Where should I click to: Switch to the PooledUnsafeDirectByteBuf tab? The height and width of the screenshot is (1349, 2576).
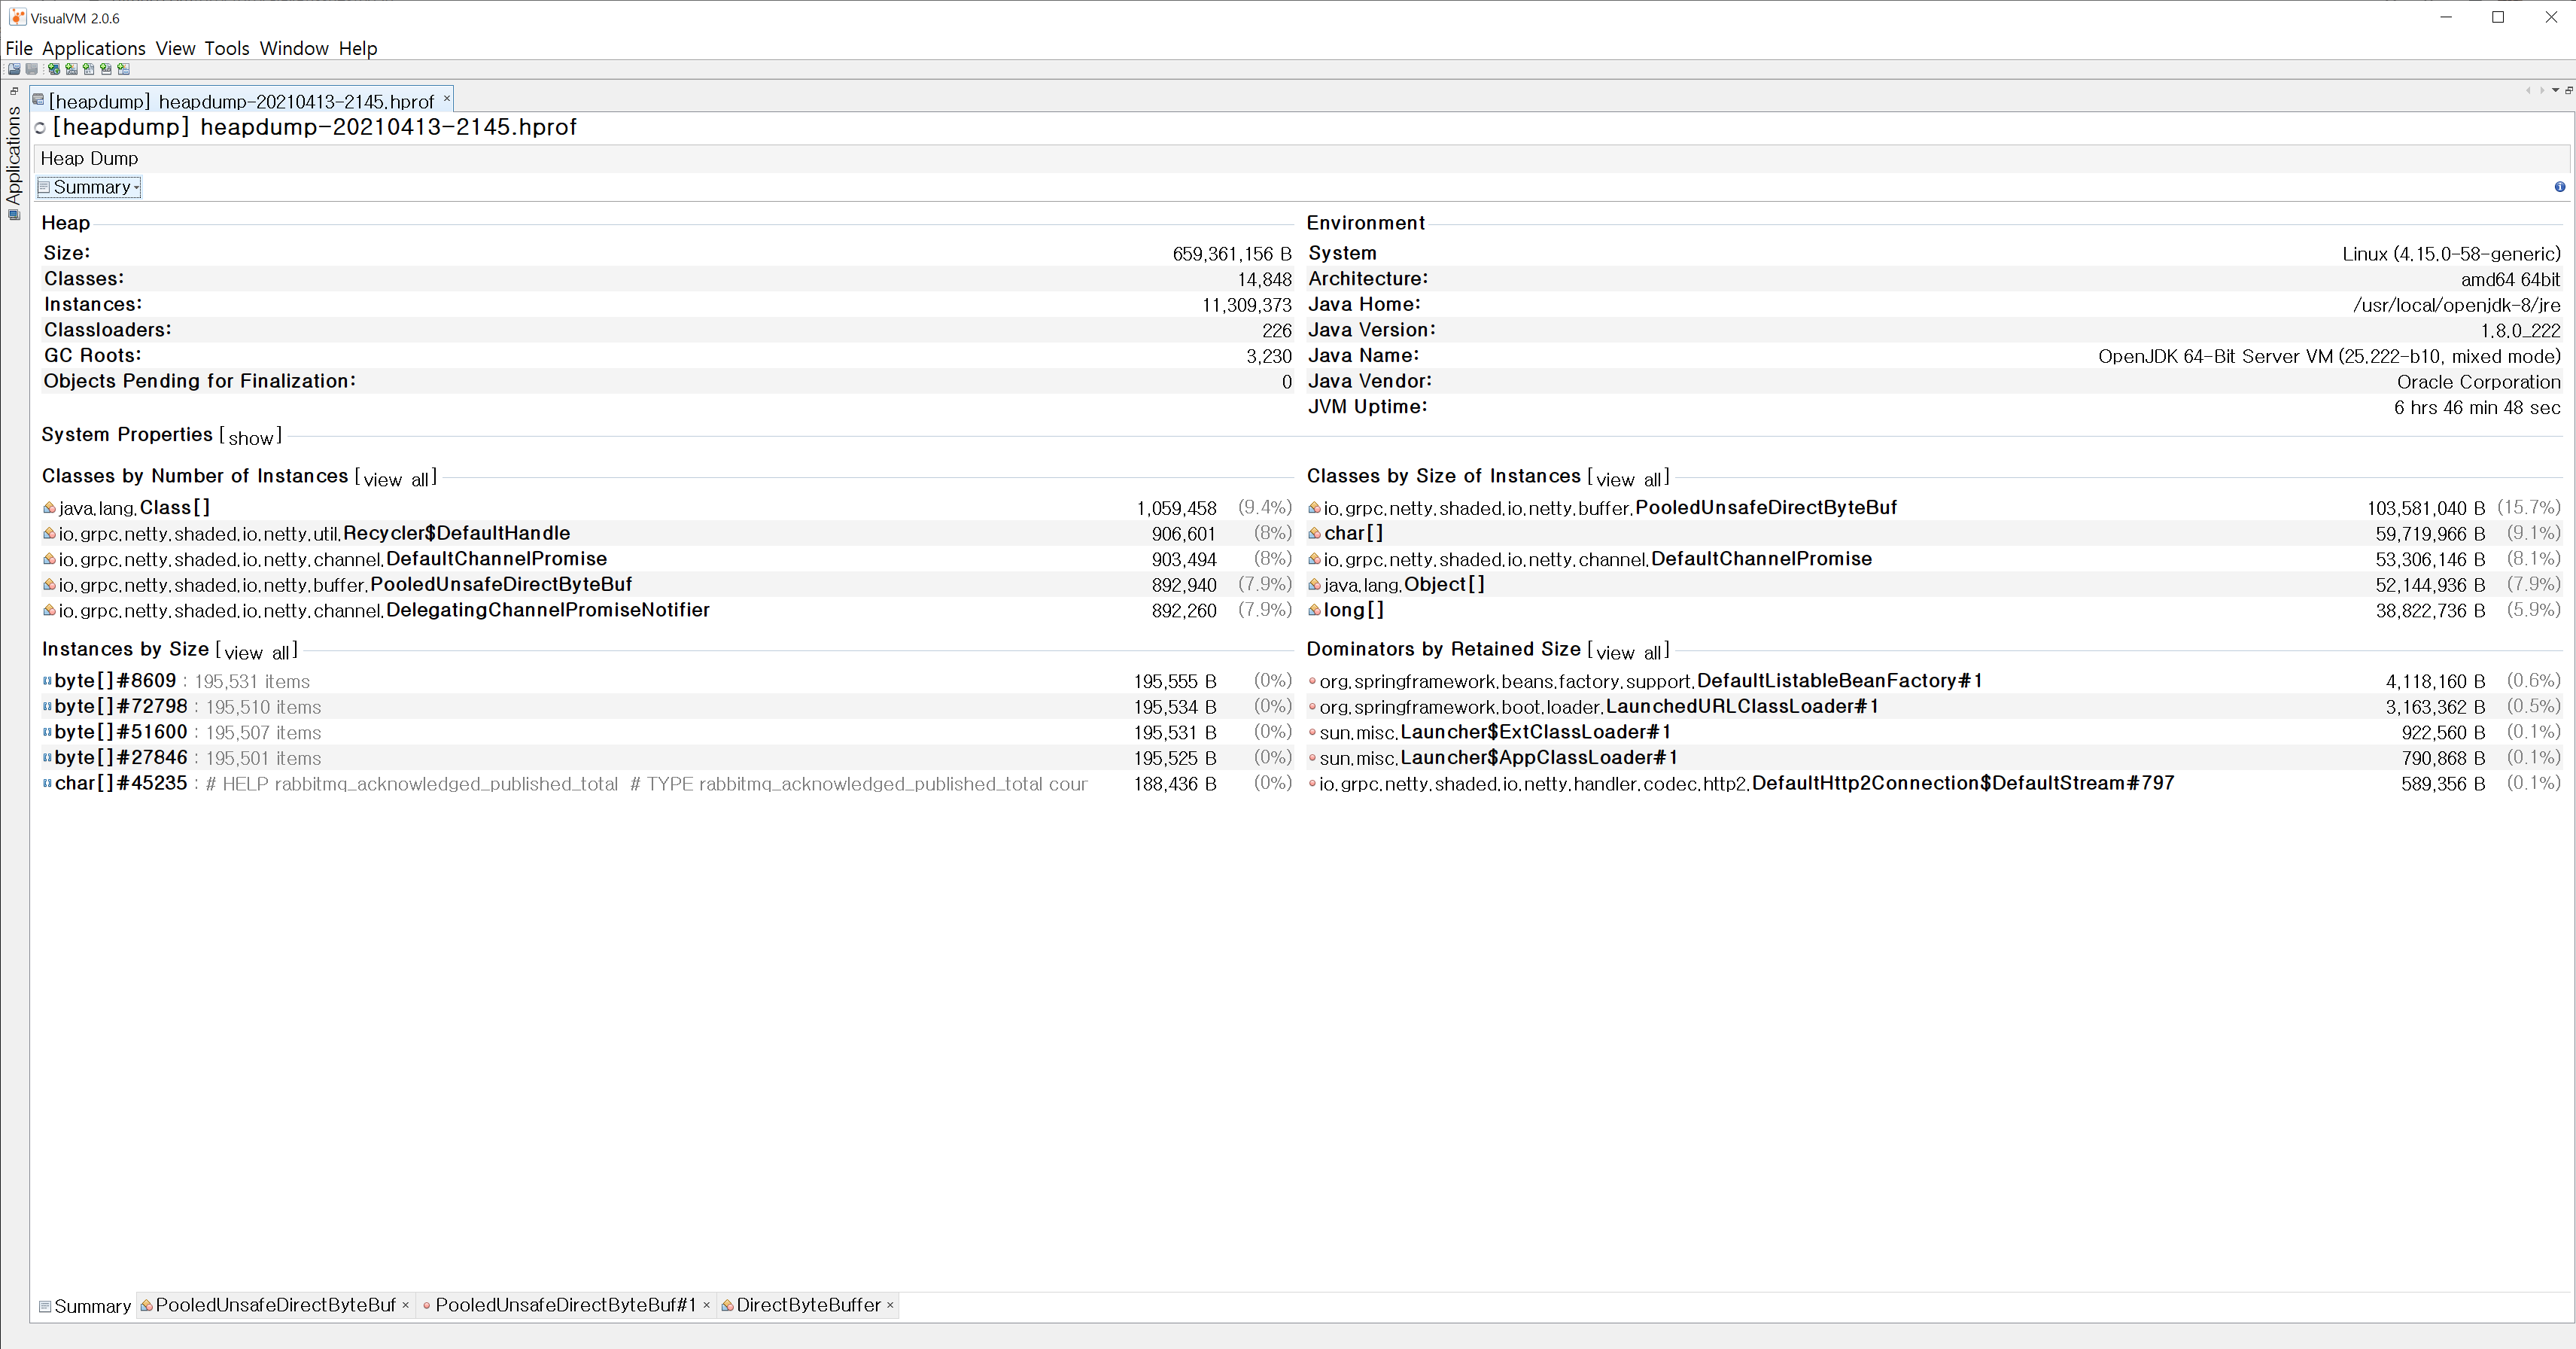click(275, 1306)
